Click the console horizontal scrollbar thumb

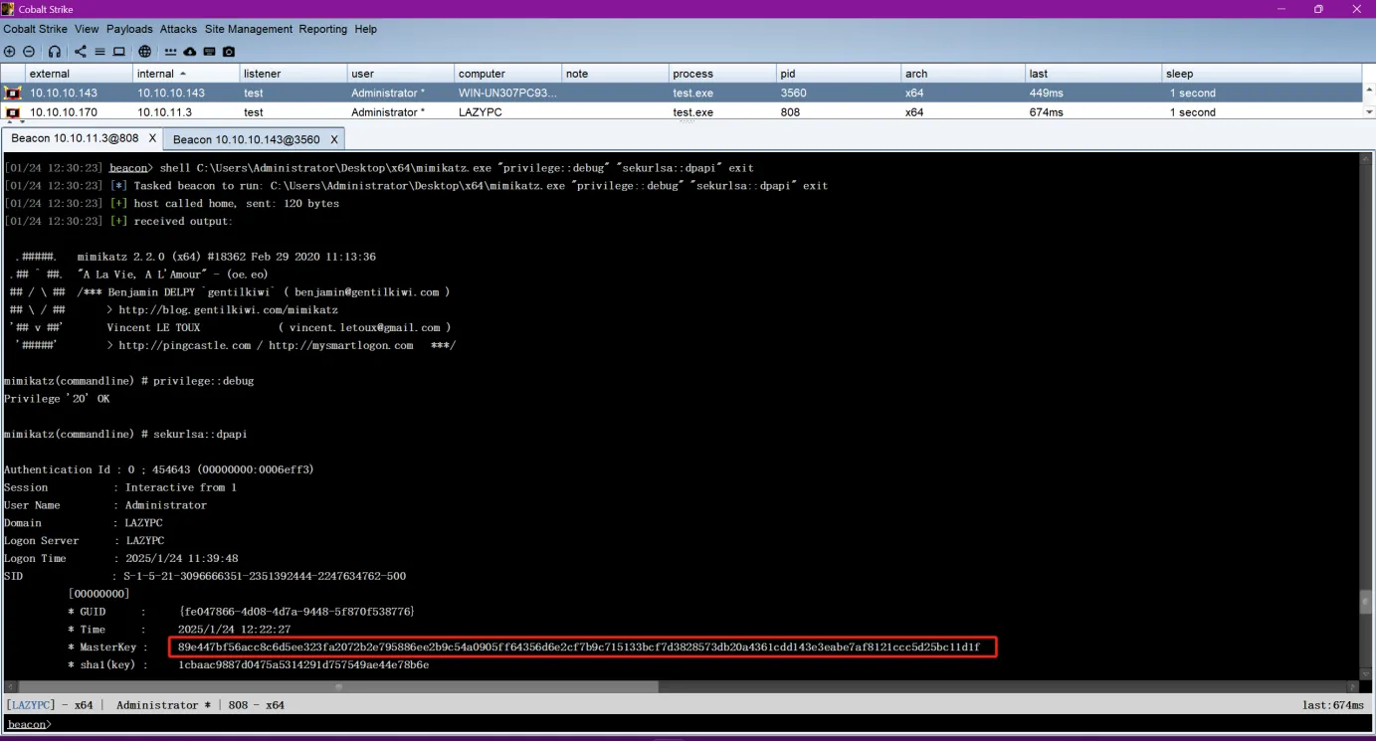coord(338,686)
